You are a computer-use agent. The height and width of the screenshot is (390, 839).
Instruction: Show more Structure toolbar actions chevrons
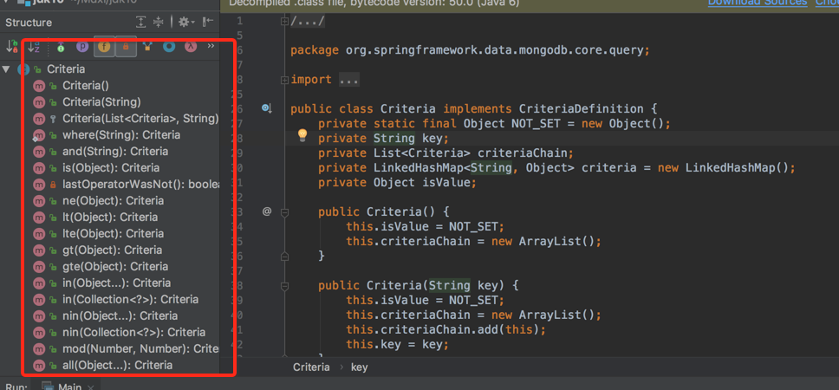pos(211,46)
